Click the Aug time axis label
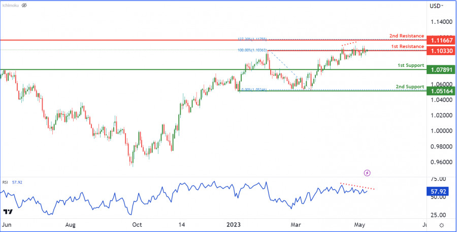457x232 pixels. 70,225
